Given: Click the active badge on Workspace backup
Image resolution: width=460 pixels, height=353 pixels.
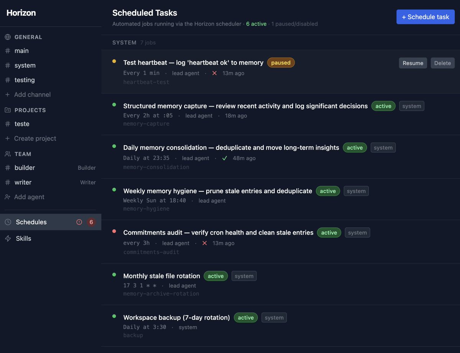Looking at the screenshot, I should tap(246, 318).
